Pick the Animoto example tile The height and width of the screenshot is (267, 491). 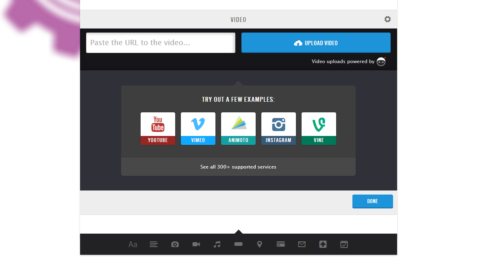coord(238,129)
